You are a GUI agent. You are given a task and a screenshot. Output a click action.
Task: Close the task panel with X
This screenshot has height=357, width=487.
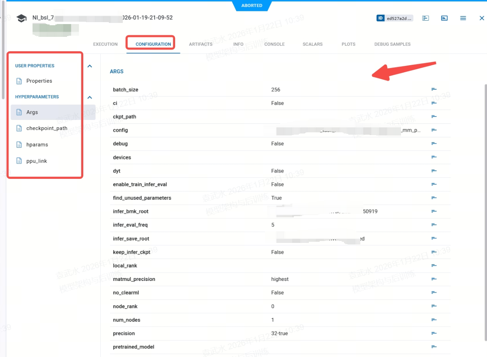[x=482, y=18]
